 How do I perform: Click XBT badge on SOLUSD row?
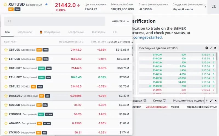tap(39, 105)
